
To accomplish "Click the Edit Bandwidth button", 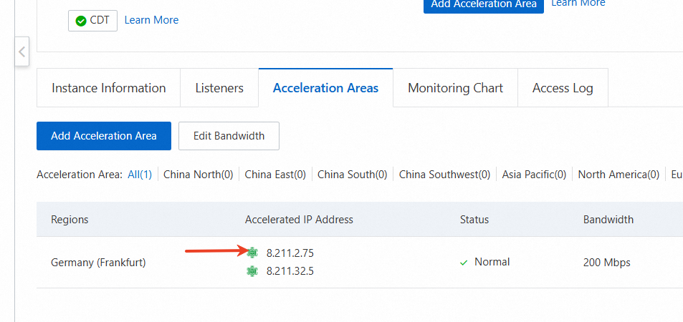I will (229, 136).
